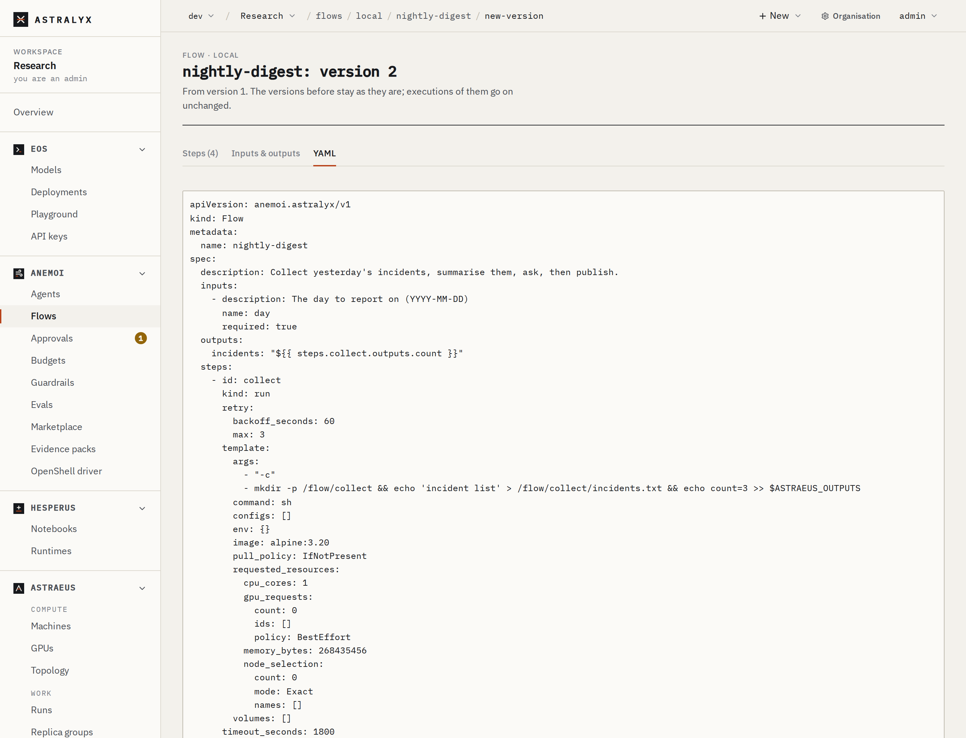Open Approvals in the sidebar
Screen dimensions: 966x738
point(52,338)
